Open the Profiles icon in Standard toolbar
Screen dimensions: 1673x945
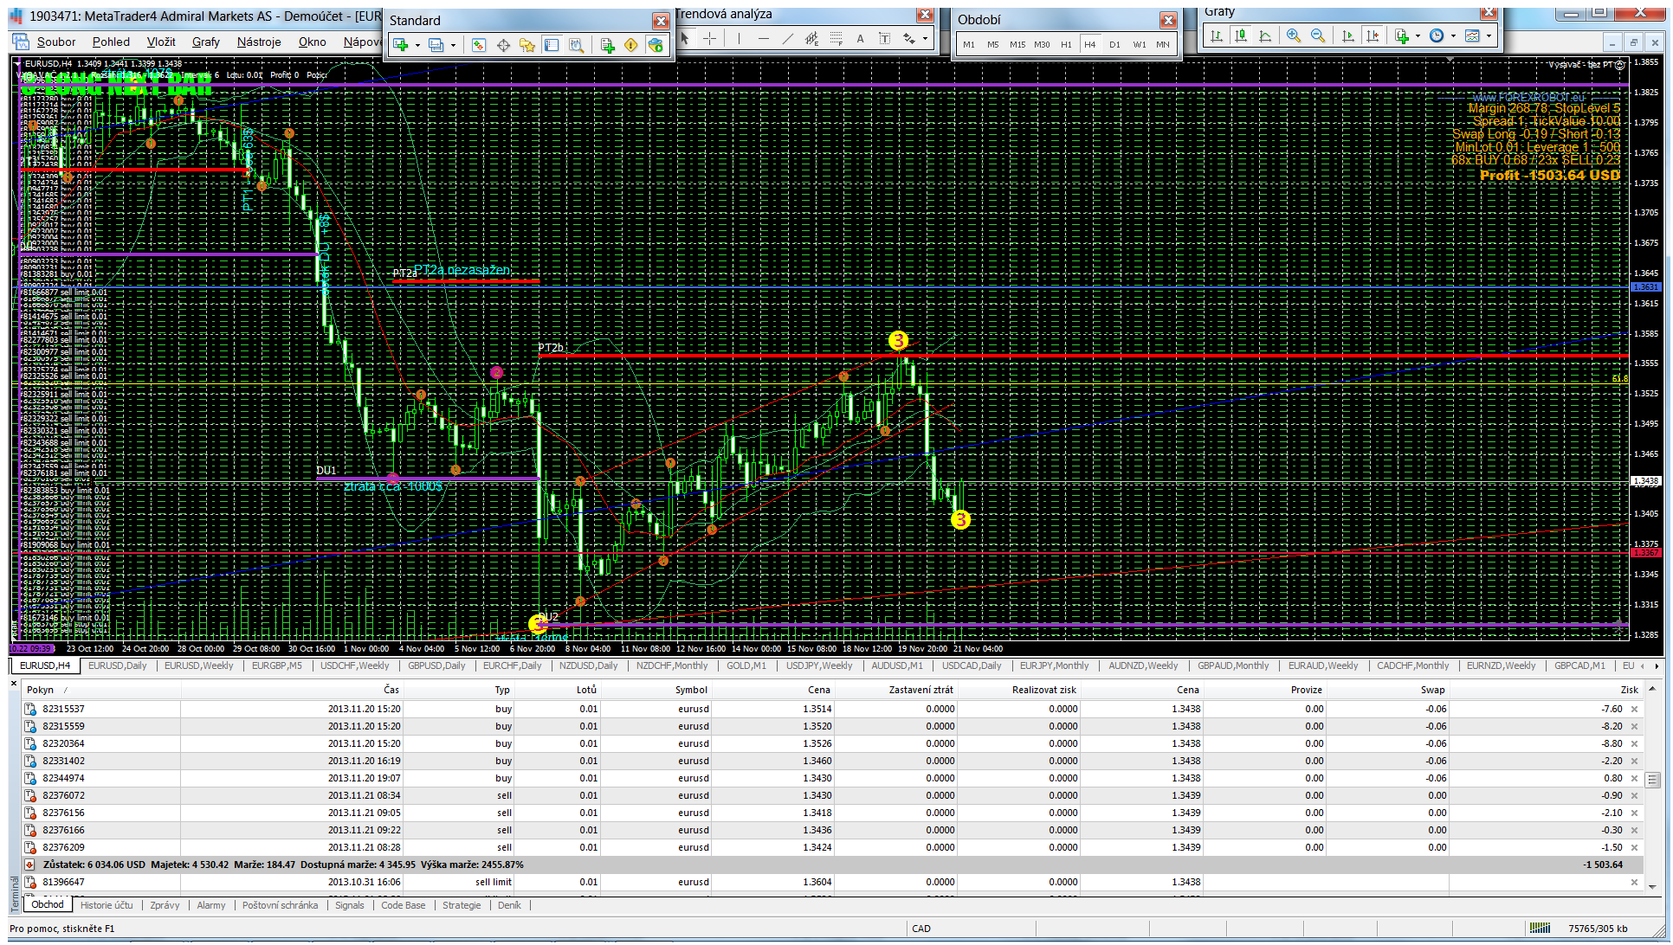click(436, 45)
